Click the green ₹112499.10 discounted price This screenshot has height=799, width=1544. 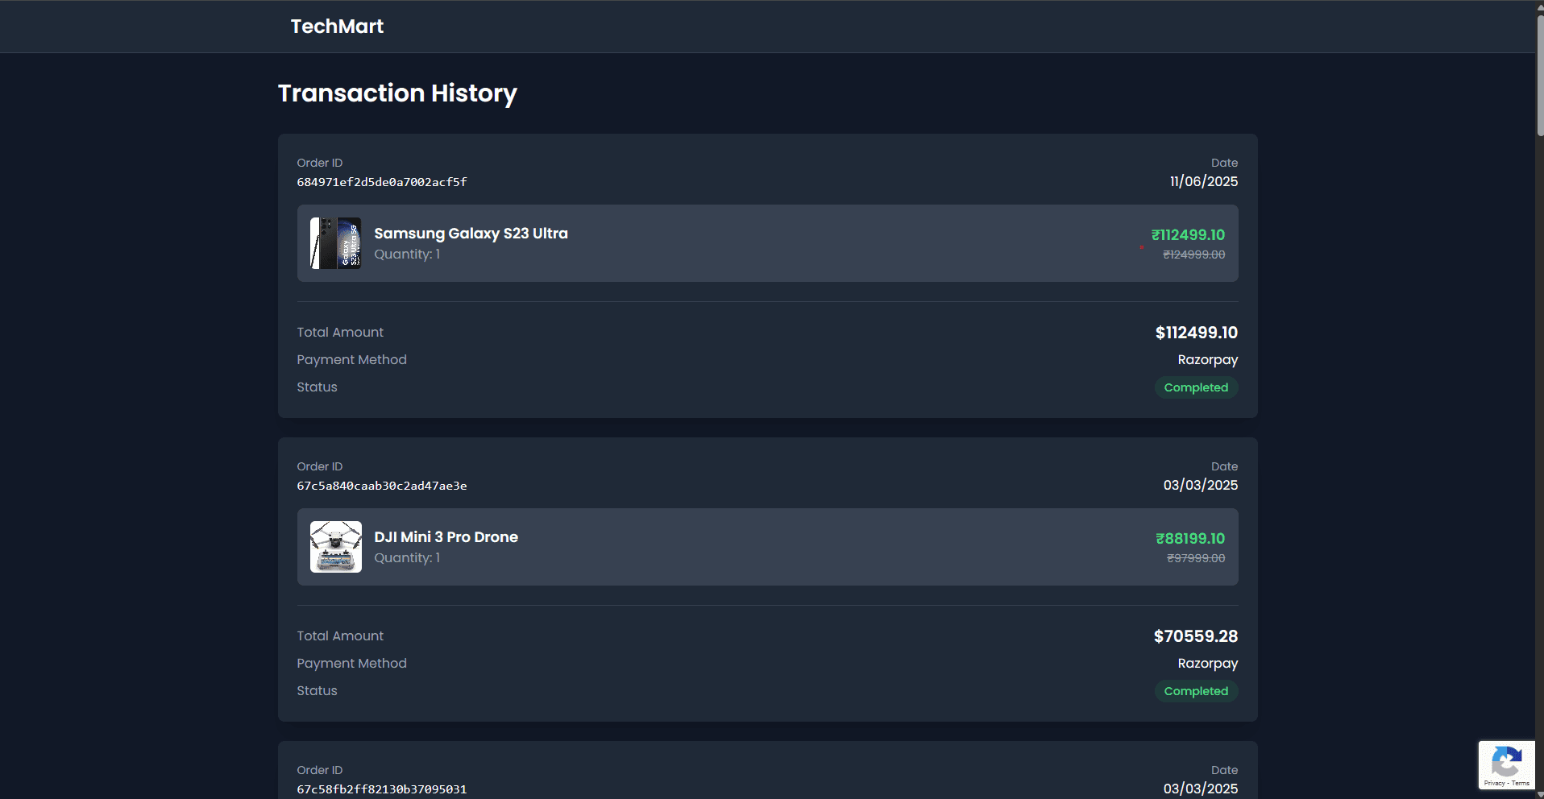coord(1188,235)
